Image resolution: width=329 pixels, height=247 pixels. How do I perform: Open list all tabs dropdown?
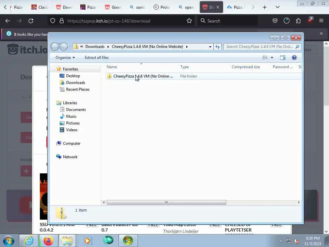[x=277, y=7]
